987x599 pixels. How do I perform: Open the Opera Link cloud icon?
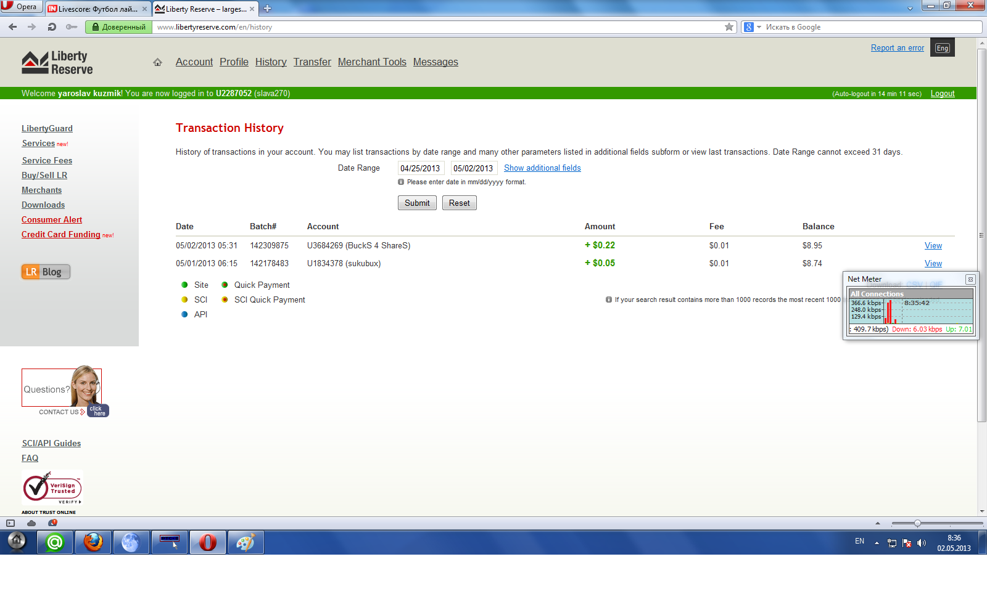pyautogui.click(x=31, y=523)
